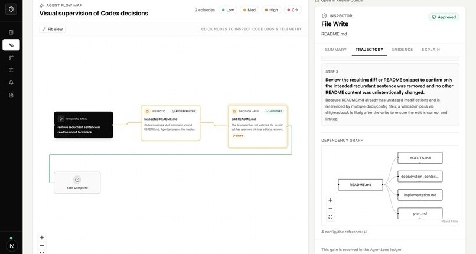The height and width of the screenshot is (254, 476).
Task: Open the document file sidebar icon
Action: [11, 95]
